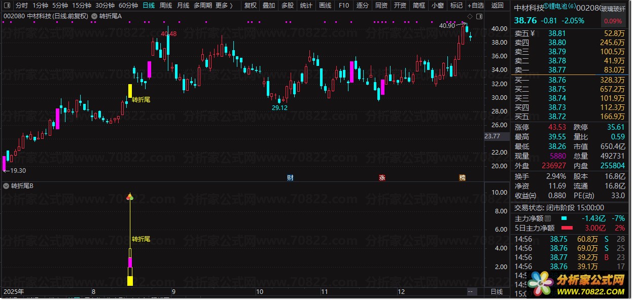Add stock with +自选 button
The height and width of the screenshot is (300, 633).
475,6
